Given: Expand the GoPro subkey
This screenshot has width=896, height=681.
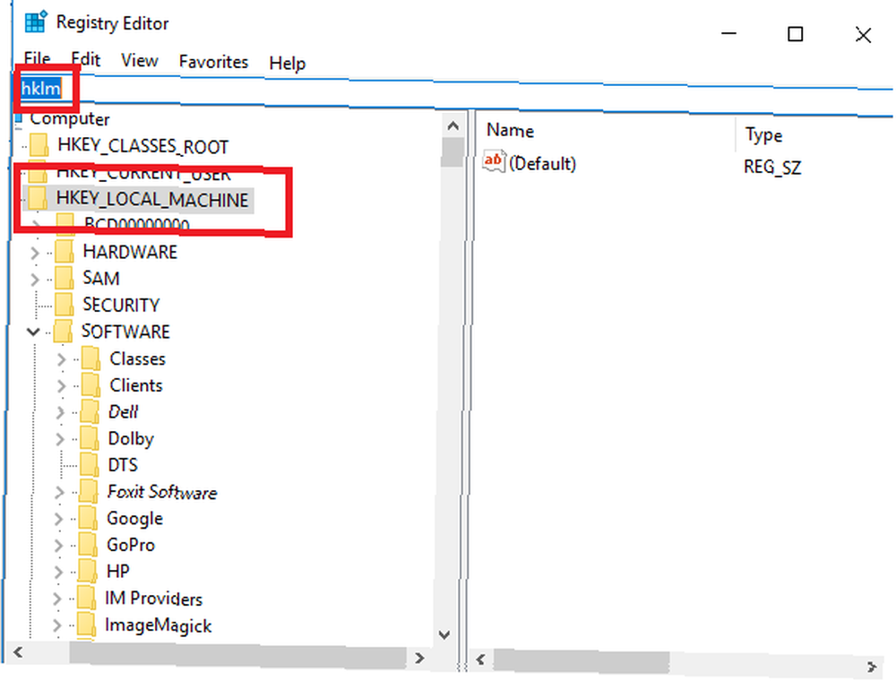Looking at the screenshot, I should [58, 546].
